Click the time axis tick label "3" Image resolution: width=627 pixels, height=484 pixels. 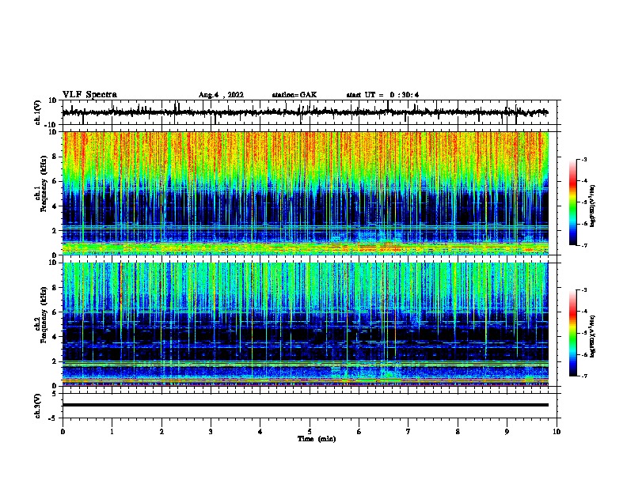[211, 432]
